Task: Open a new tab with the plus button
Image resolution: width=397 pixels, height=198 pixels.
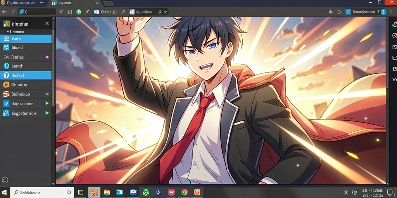Action: click(x=42, y=3)
